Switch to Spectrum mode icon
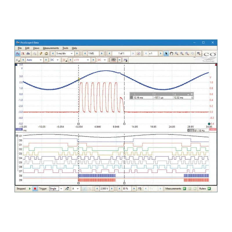This screenshot has width=232, height=232. coord(28,54)
